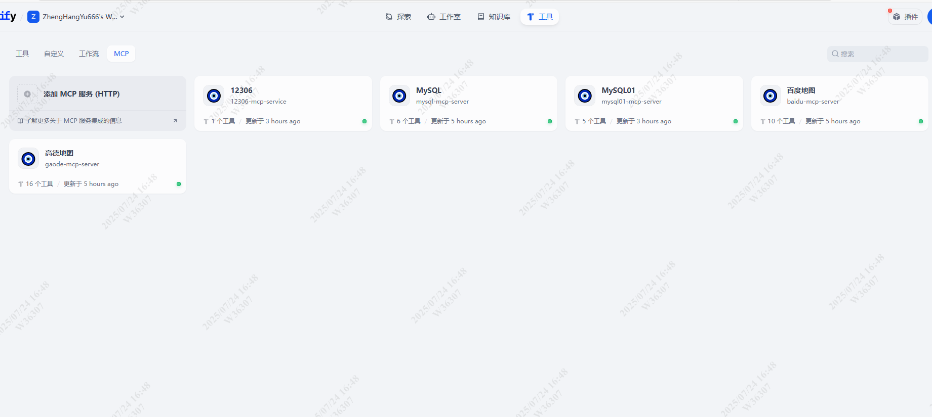This screenshot has width=932, height=417.
Task: Click the 12306 MCP server icon
Action: click(214, 96)
